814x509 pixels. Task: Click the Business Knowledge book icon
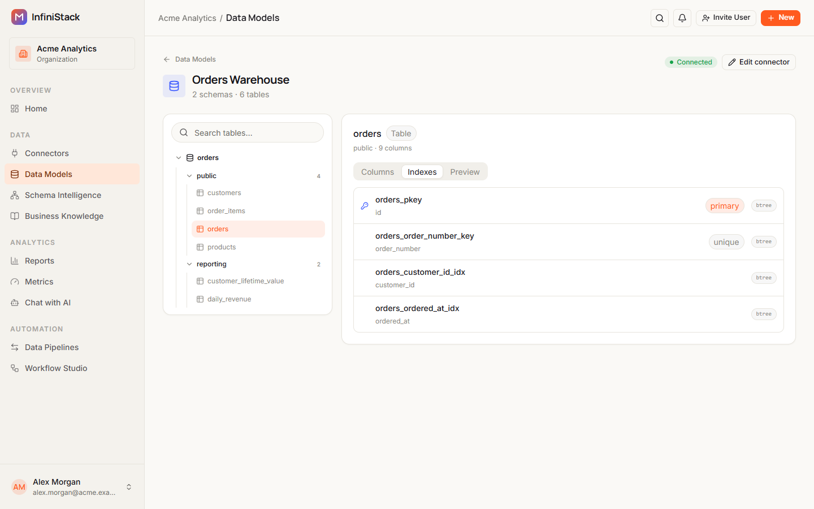point(15,216)
